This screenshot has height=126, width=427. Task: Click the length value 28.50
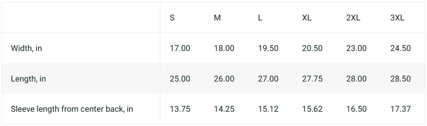tap(401, 79)
